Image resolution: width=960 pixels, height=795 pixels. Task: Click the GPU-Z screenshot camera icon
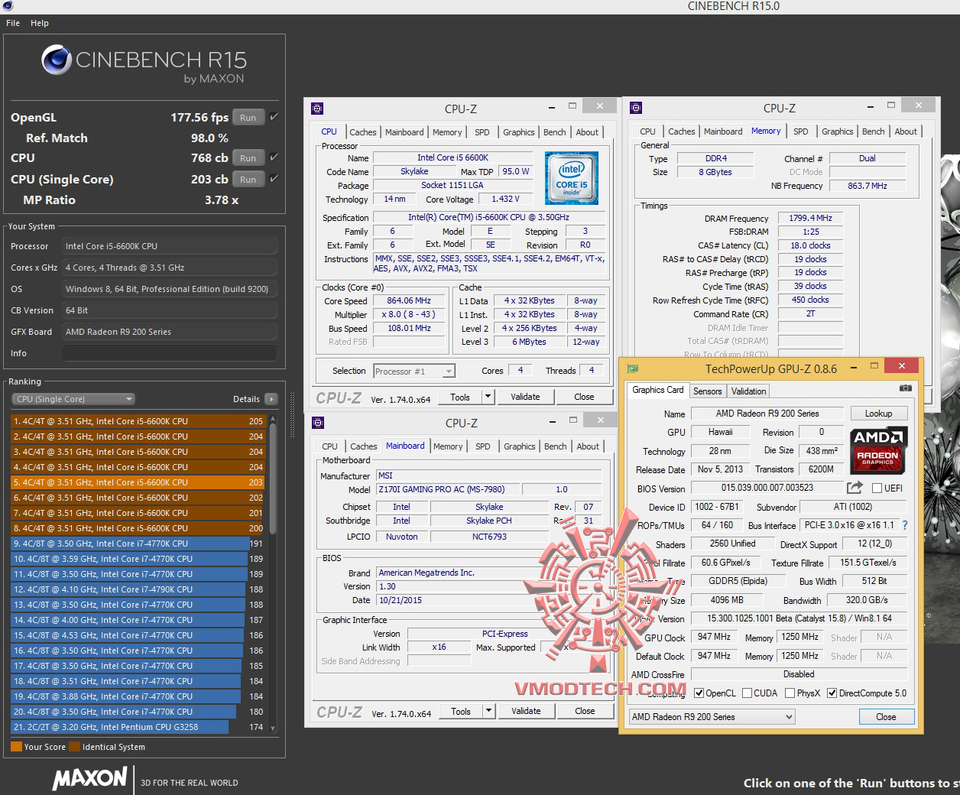(x=906, y=388)
